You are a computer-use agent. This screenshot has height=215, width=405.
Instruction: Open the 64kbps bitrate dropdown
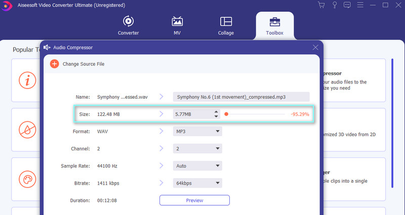[x=197, y=183]
